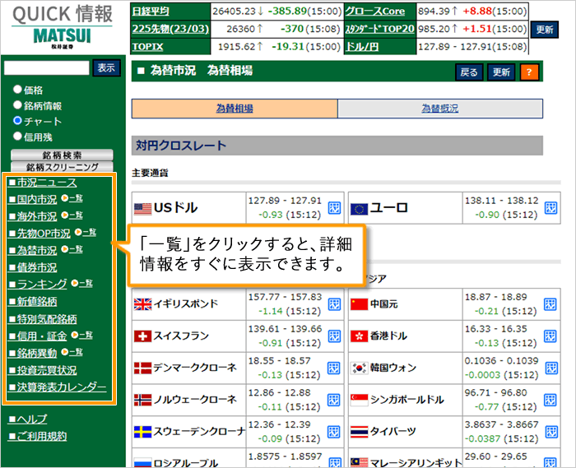
Task: Open the 債券市況 sidebar link
Action: coord(33,267)
